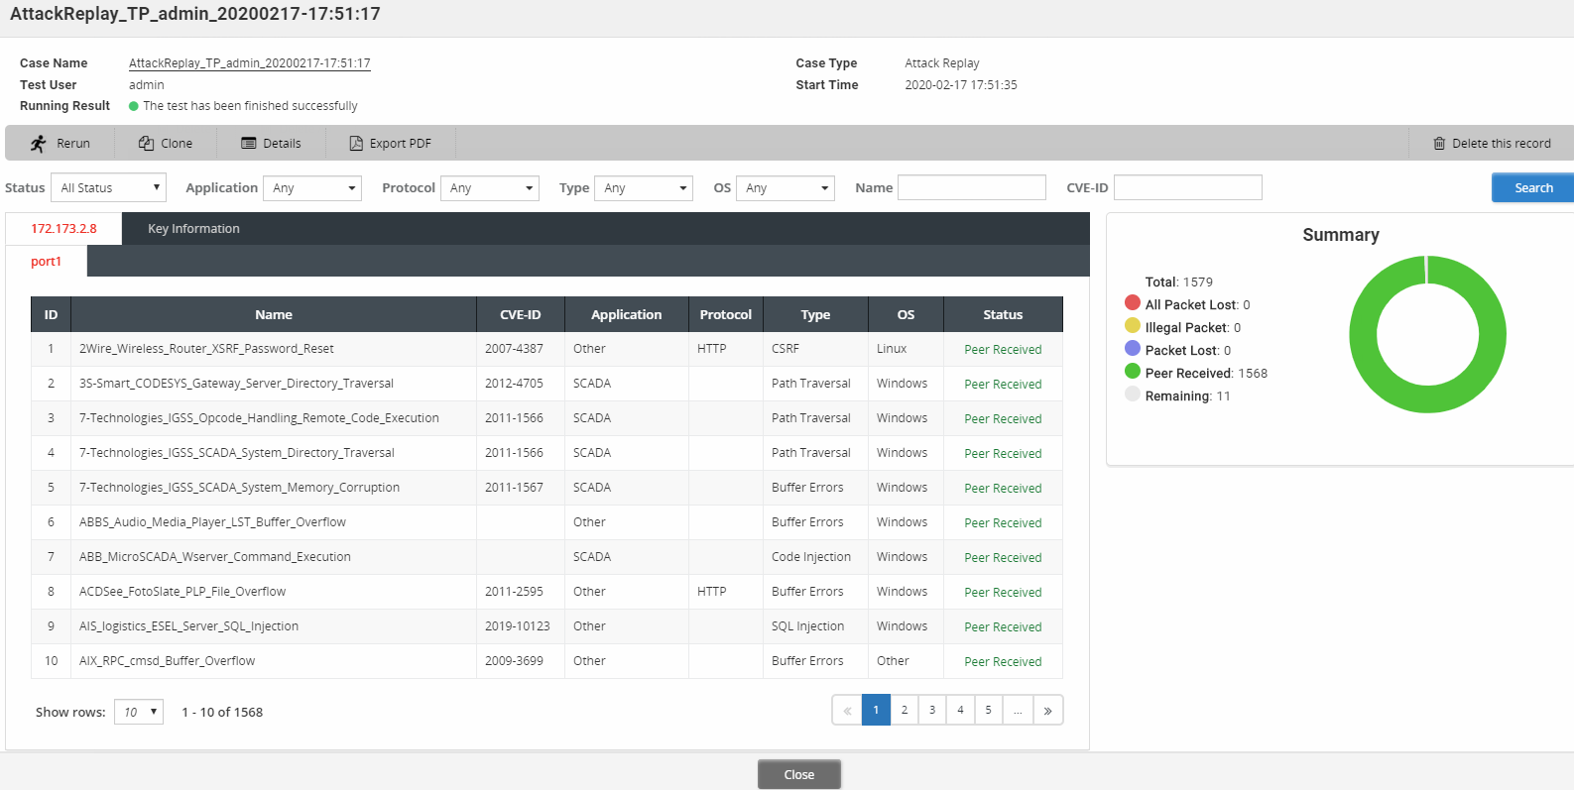Go to page 2 of results
The width and height of the screenshot is (1574, 790).
coord(905,711)
